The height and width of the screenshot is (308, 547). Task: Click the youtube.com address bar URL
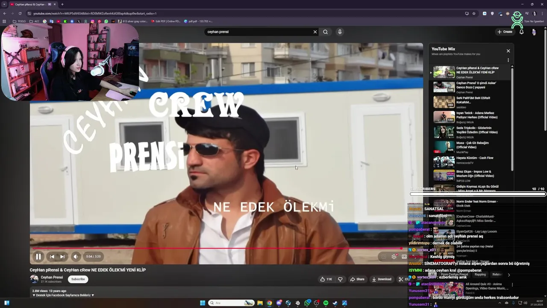coord(95,13)
